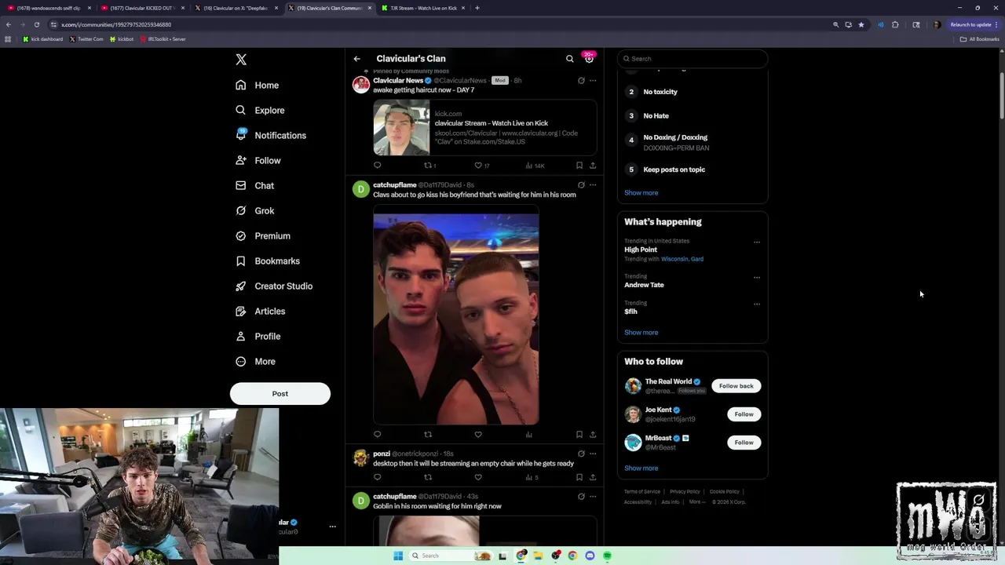This screenshot has height=565, width=1005.
Task: Open Spotify from the taskbar
Action: point(608,556)
